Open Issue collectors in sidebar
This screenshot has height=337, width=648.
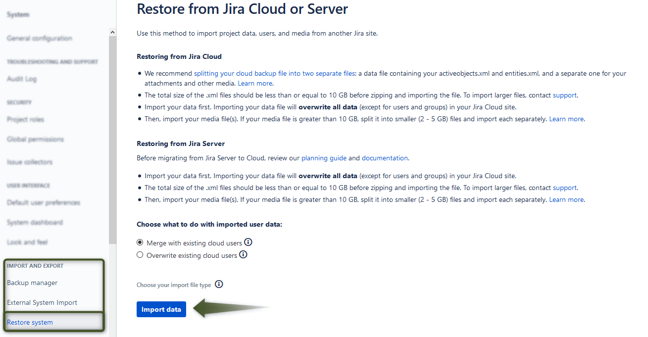click(30, 162)
